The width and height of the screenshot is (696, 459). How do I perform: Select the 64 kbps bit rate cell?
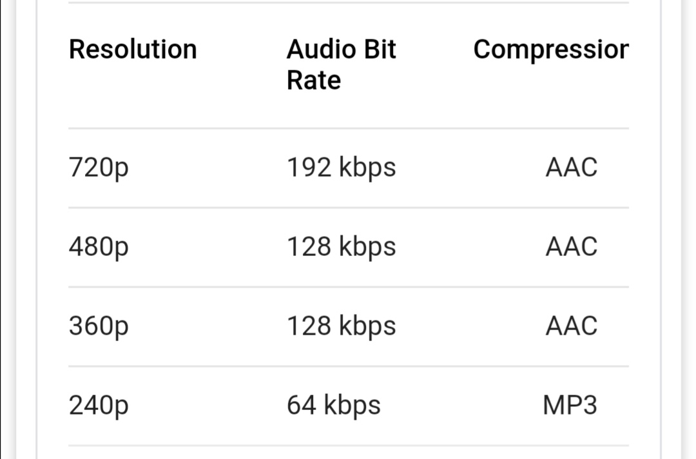click(333, 405)
